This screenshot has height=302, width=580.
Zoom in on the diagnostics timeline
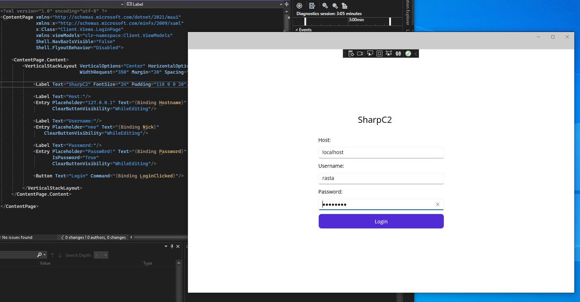tap(325, 6)
